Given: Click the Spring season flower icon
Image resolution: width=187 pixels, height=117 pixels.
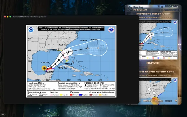Looking at the screenshot, I should pyautogui.click(x=130, y=9).
